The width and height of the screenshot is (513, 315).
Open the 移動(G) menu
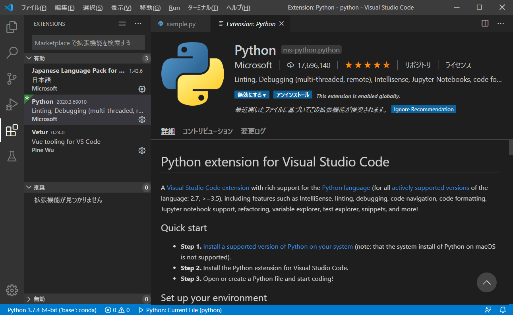pyautogui.click(x=150, y=8)
